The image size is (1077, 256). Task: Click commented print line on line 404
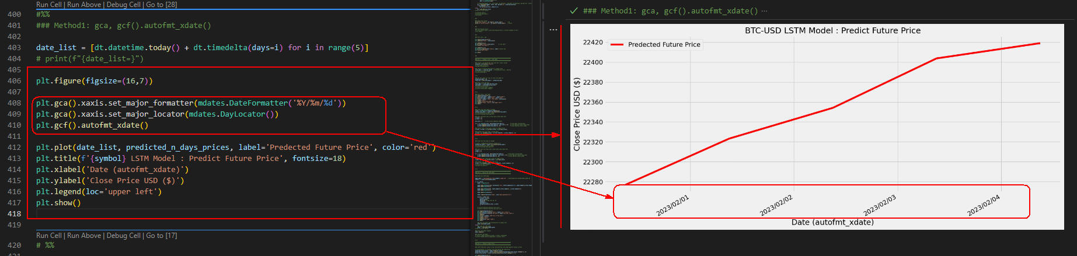pos(90,59)
